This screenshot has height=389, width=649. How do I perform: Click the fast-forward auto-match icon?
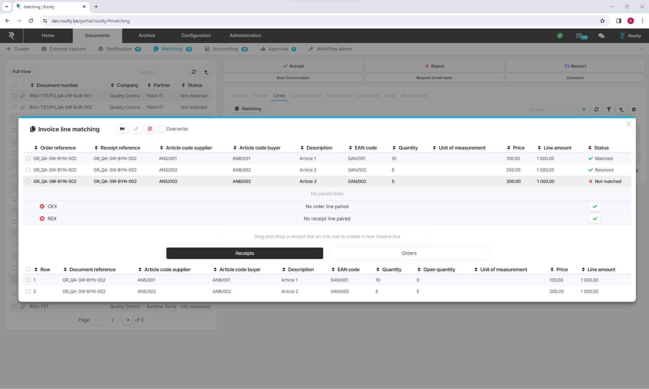tap(122, 129)
